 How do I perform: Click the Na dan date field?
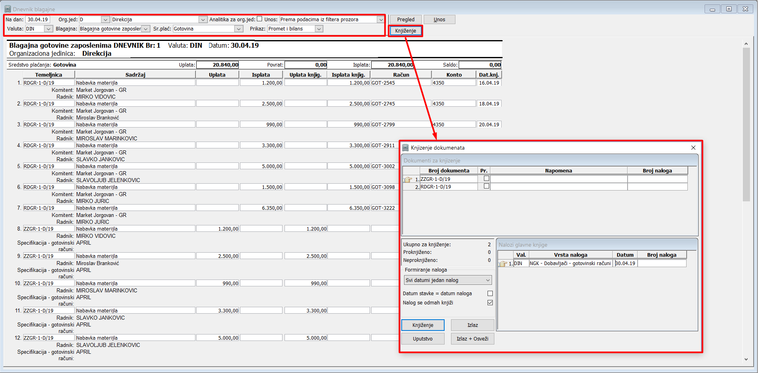(38, 20)
